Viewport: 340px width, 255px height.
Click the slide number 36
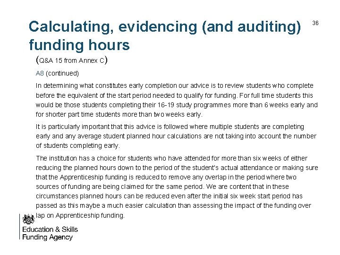[x=315, y=23]
